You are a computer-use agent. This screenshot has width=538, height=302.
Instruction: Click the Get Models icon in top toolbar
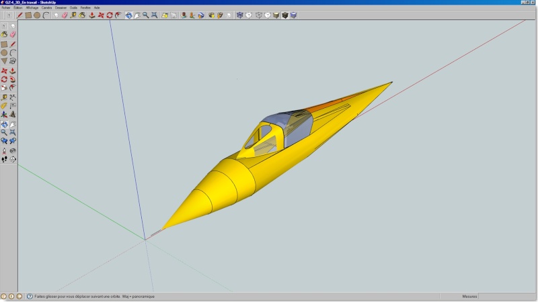(211, 15)
